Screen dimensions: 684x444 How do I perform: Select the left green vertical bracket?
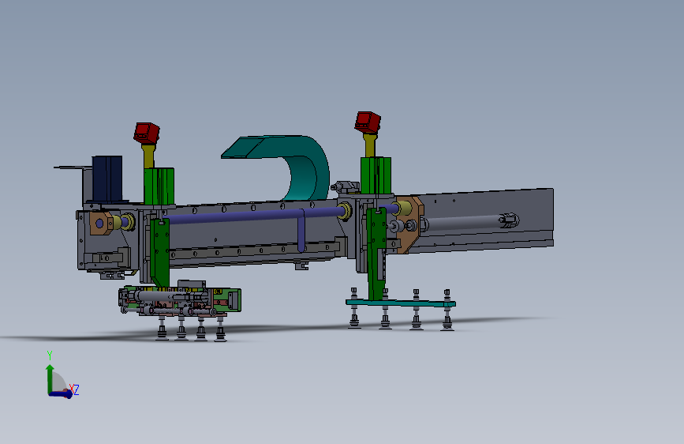tap(160, 254)
